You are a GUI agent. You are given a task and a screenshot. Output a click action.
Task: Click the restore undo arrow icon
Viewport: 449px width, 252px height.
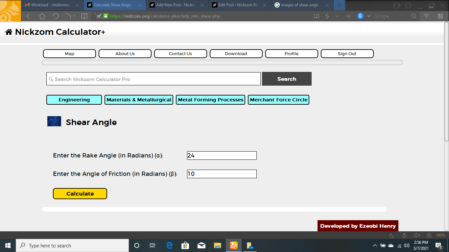68,16
